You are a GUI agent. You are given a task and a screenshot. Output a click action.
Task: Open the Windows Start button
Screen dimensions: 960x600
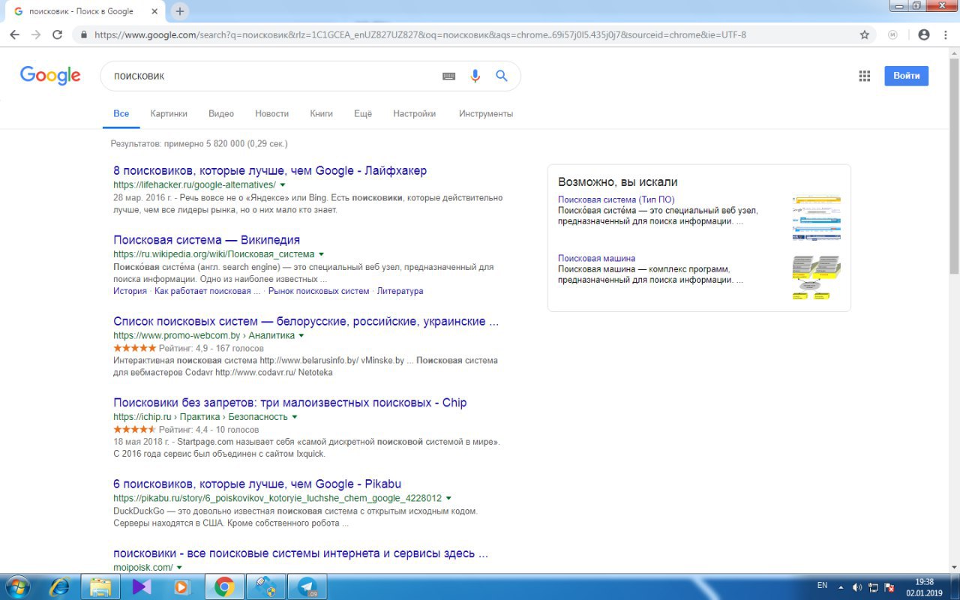tap(17, 586)
